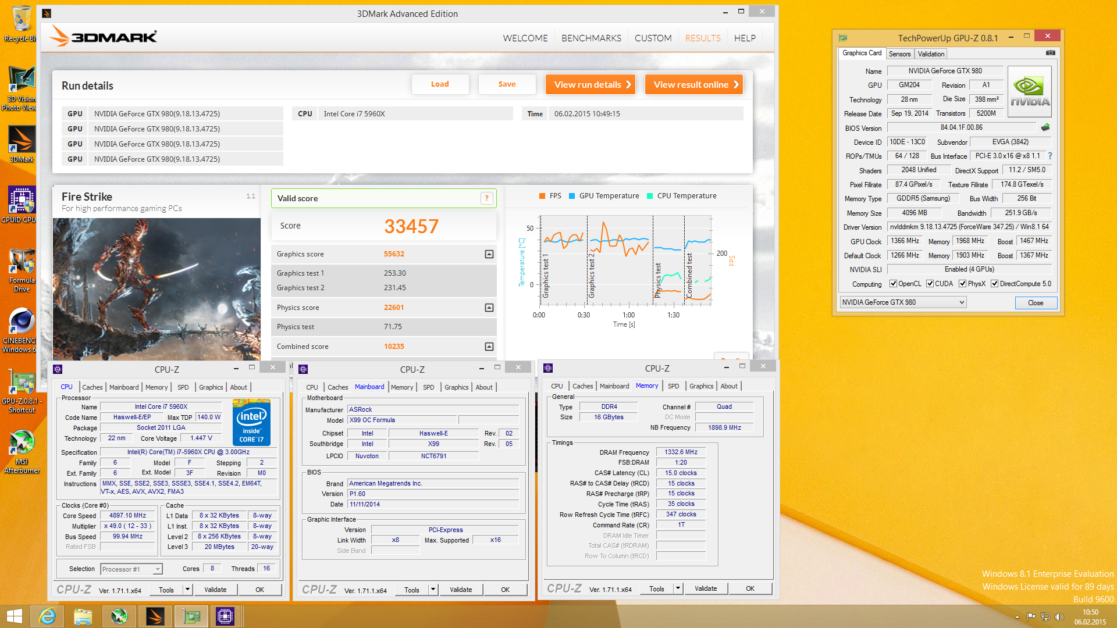
Task: Toggle the OpenCL checkbox in GPU-Z
Action: pyautogui.click(x=893, y=284)
